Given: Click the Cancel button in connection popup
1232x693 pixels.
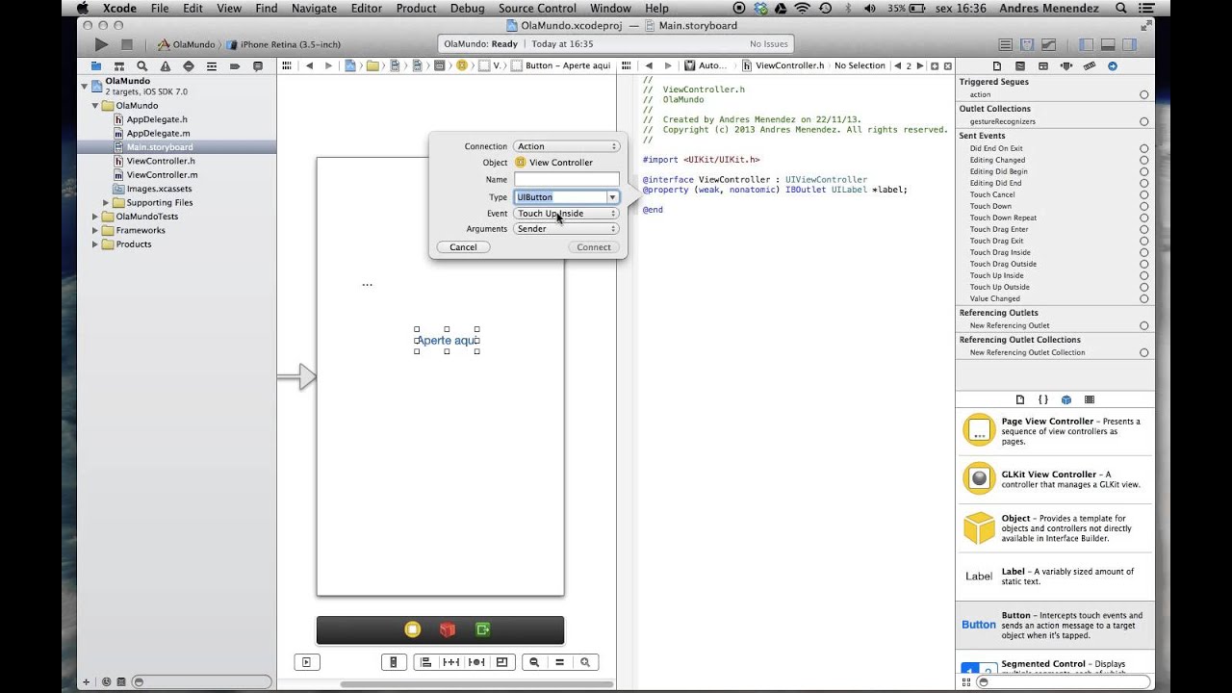Looking at the screenshot, I should pyautogui.click(x=463, y=247).
